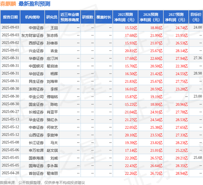Select the 报告日期 column header
Screen dimensions: 203x185
coord(10,17)
